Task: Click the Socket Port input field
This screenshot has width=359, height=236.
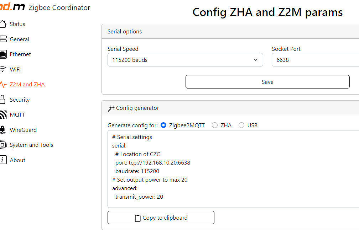Action: (315, 60)
